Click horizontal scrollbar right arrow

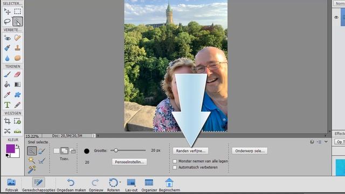tap(325, 136)
